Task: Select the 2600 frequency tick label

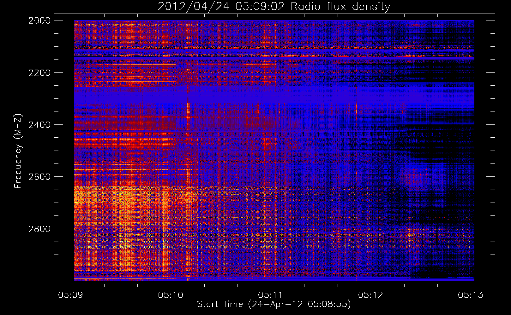Action: 39,177
